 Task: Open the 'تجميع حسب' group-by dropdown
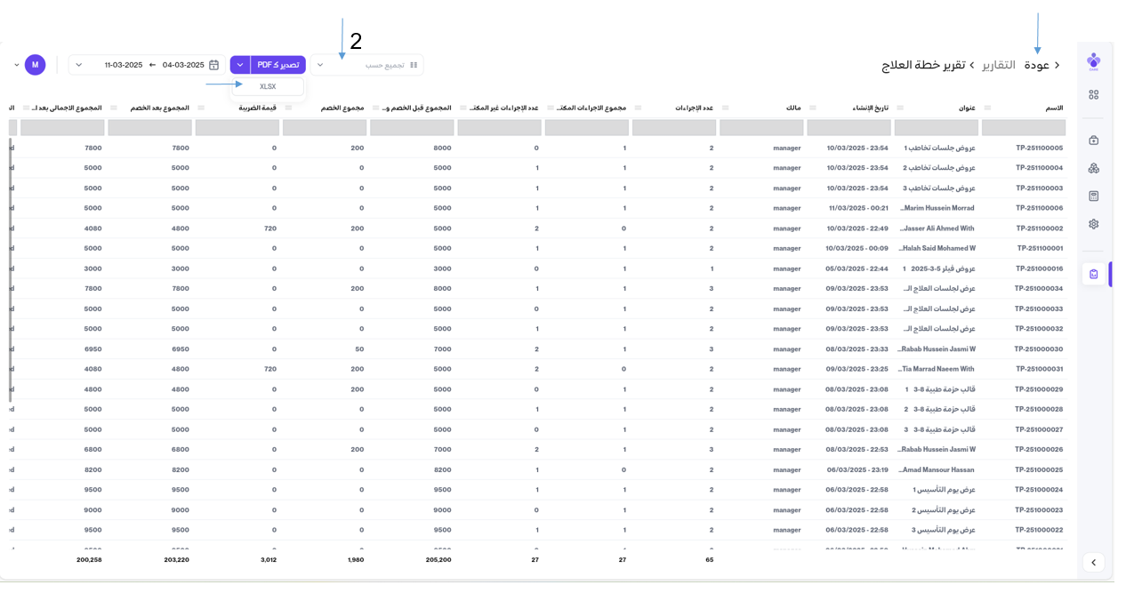(x=366, y=65)
